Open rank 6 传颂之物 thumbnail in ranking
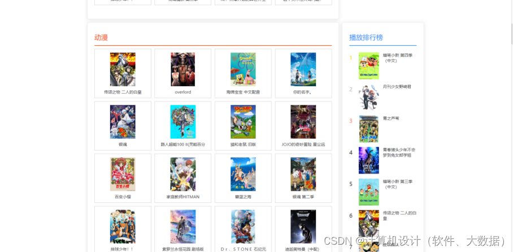The width and height of the screenshot is (513, 252). coord(369,223)
